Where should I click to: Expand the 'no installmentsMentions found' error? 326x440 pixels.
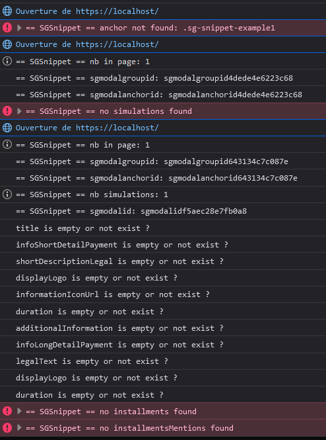(19, 428)
